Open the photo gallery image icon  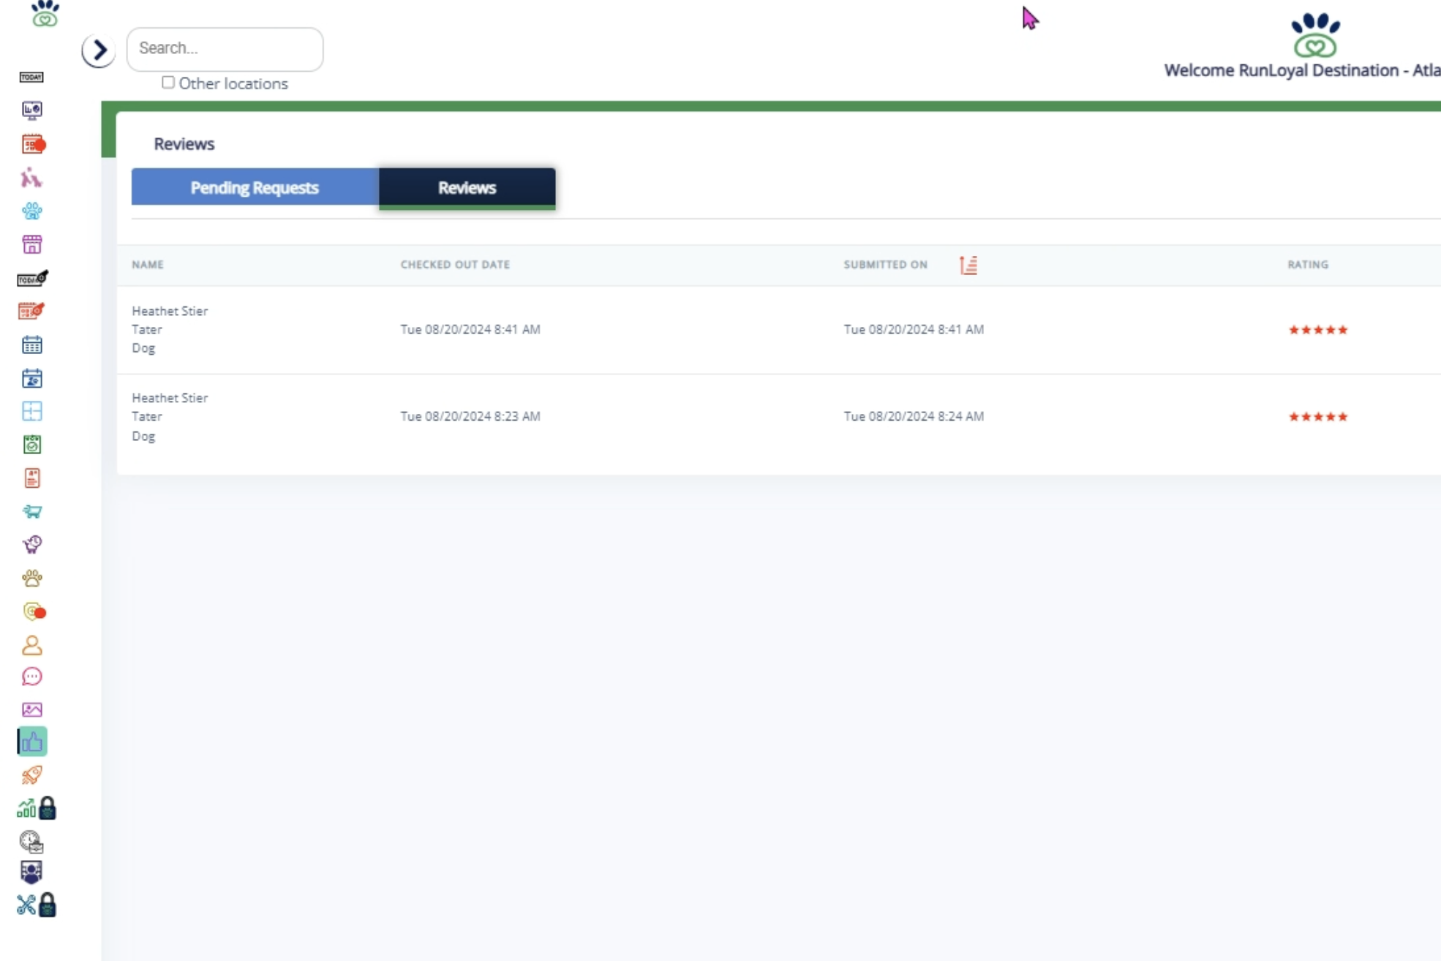coord(31,709)
